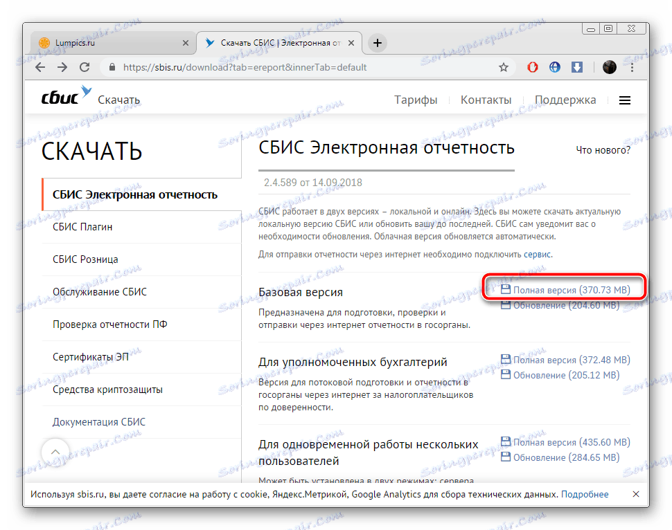This screenshot has height=530, width=672.
Task: Close the Lumpics.ru tab
Action: 185,43
